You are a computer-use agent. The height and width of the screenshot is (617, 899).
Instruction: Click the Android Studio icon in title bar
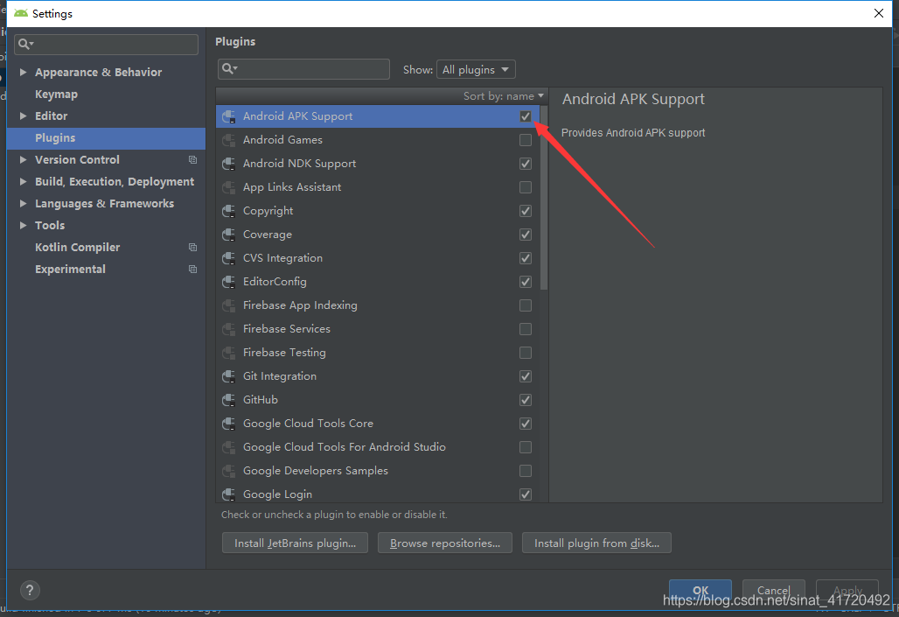point(21,13)
